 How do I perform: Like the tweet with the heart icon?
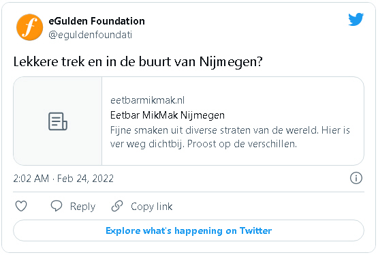[21, 207]
